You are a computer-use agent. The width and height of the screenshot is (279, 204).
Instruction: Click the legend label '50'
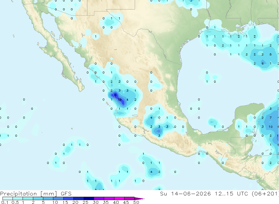click(x=136, y=202)
